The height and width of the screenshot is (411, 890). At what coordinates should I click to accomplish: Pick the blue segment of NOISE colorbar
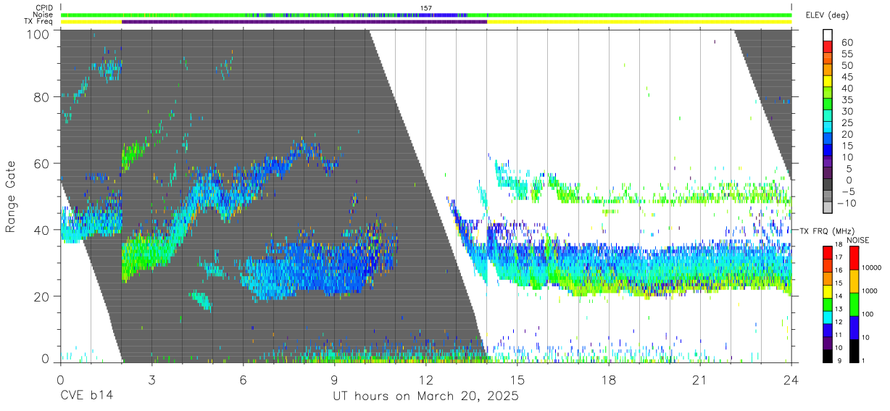click(854, 328)
